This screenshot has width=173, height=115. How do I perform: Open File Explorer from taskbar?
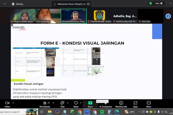(x=50, y=112)
